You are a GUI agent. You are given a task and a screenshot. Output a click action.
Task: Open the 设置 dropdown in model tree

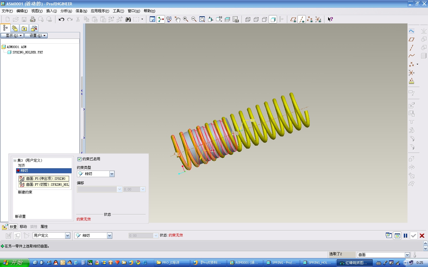tap(36, 36)
